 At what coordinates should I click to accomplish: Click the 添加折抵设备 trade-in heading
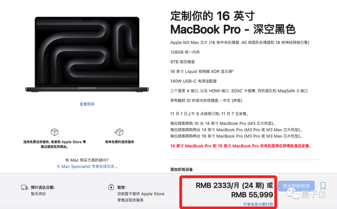point(181,169)
